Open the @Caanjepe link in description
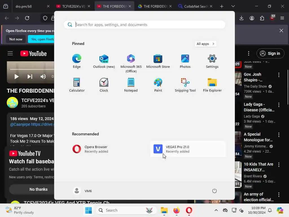 pos(20,124)
